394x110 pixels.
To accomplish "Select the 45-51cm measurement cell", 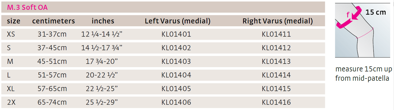I will point(52,62).
